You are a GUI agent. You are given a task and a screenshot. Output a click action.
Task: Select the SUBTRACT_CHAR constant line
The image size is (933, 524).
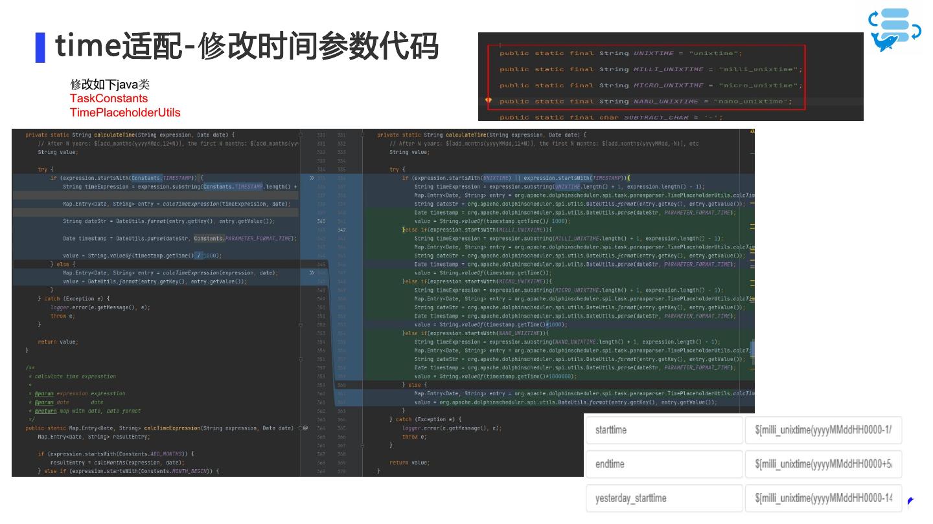click(x=611, y=117)
